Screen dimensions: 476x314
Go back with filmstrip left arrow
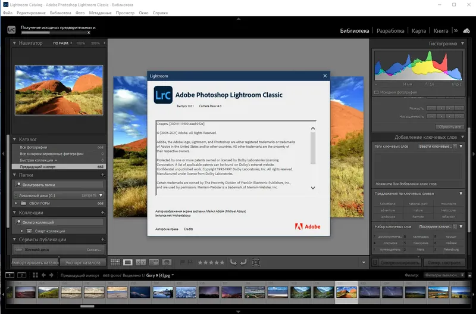pos(43,275)
